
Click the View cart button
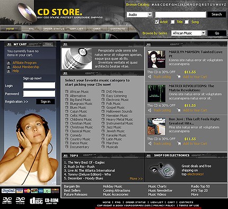click(48, 44)
